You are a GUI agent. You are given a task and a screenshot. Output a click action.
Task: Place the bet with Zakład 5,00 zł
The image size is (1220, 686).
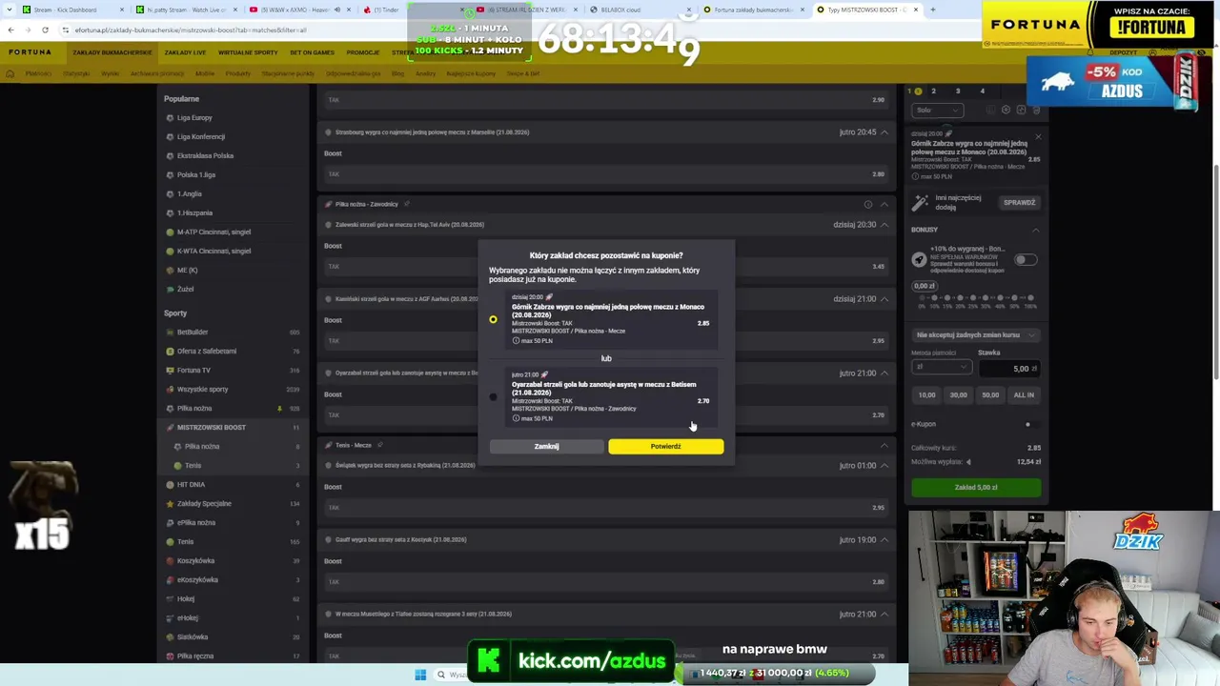click(976, 487)
